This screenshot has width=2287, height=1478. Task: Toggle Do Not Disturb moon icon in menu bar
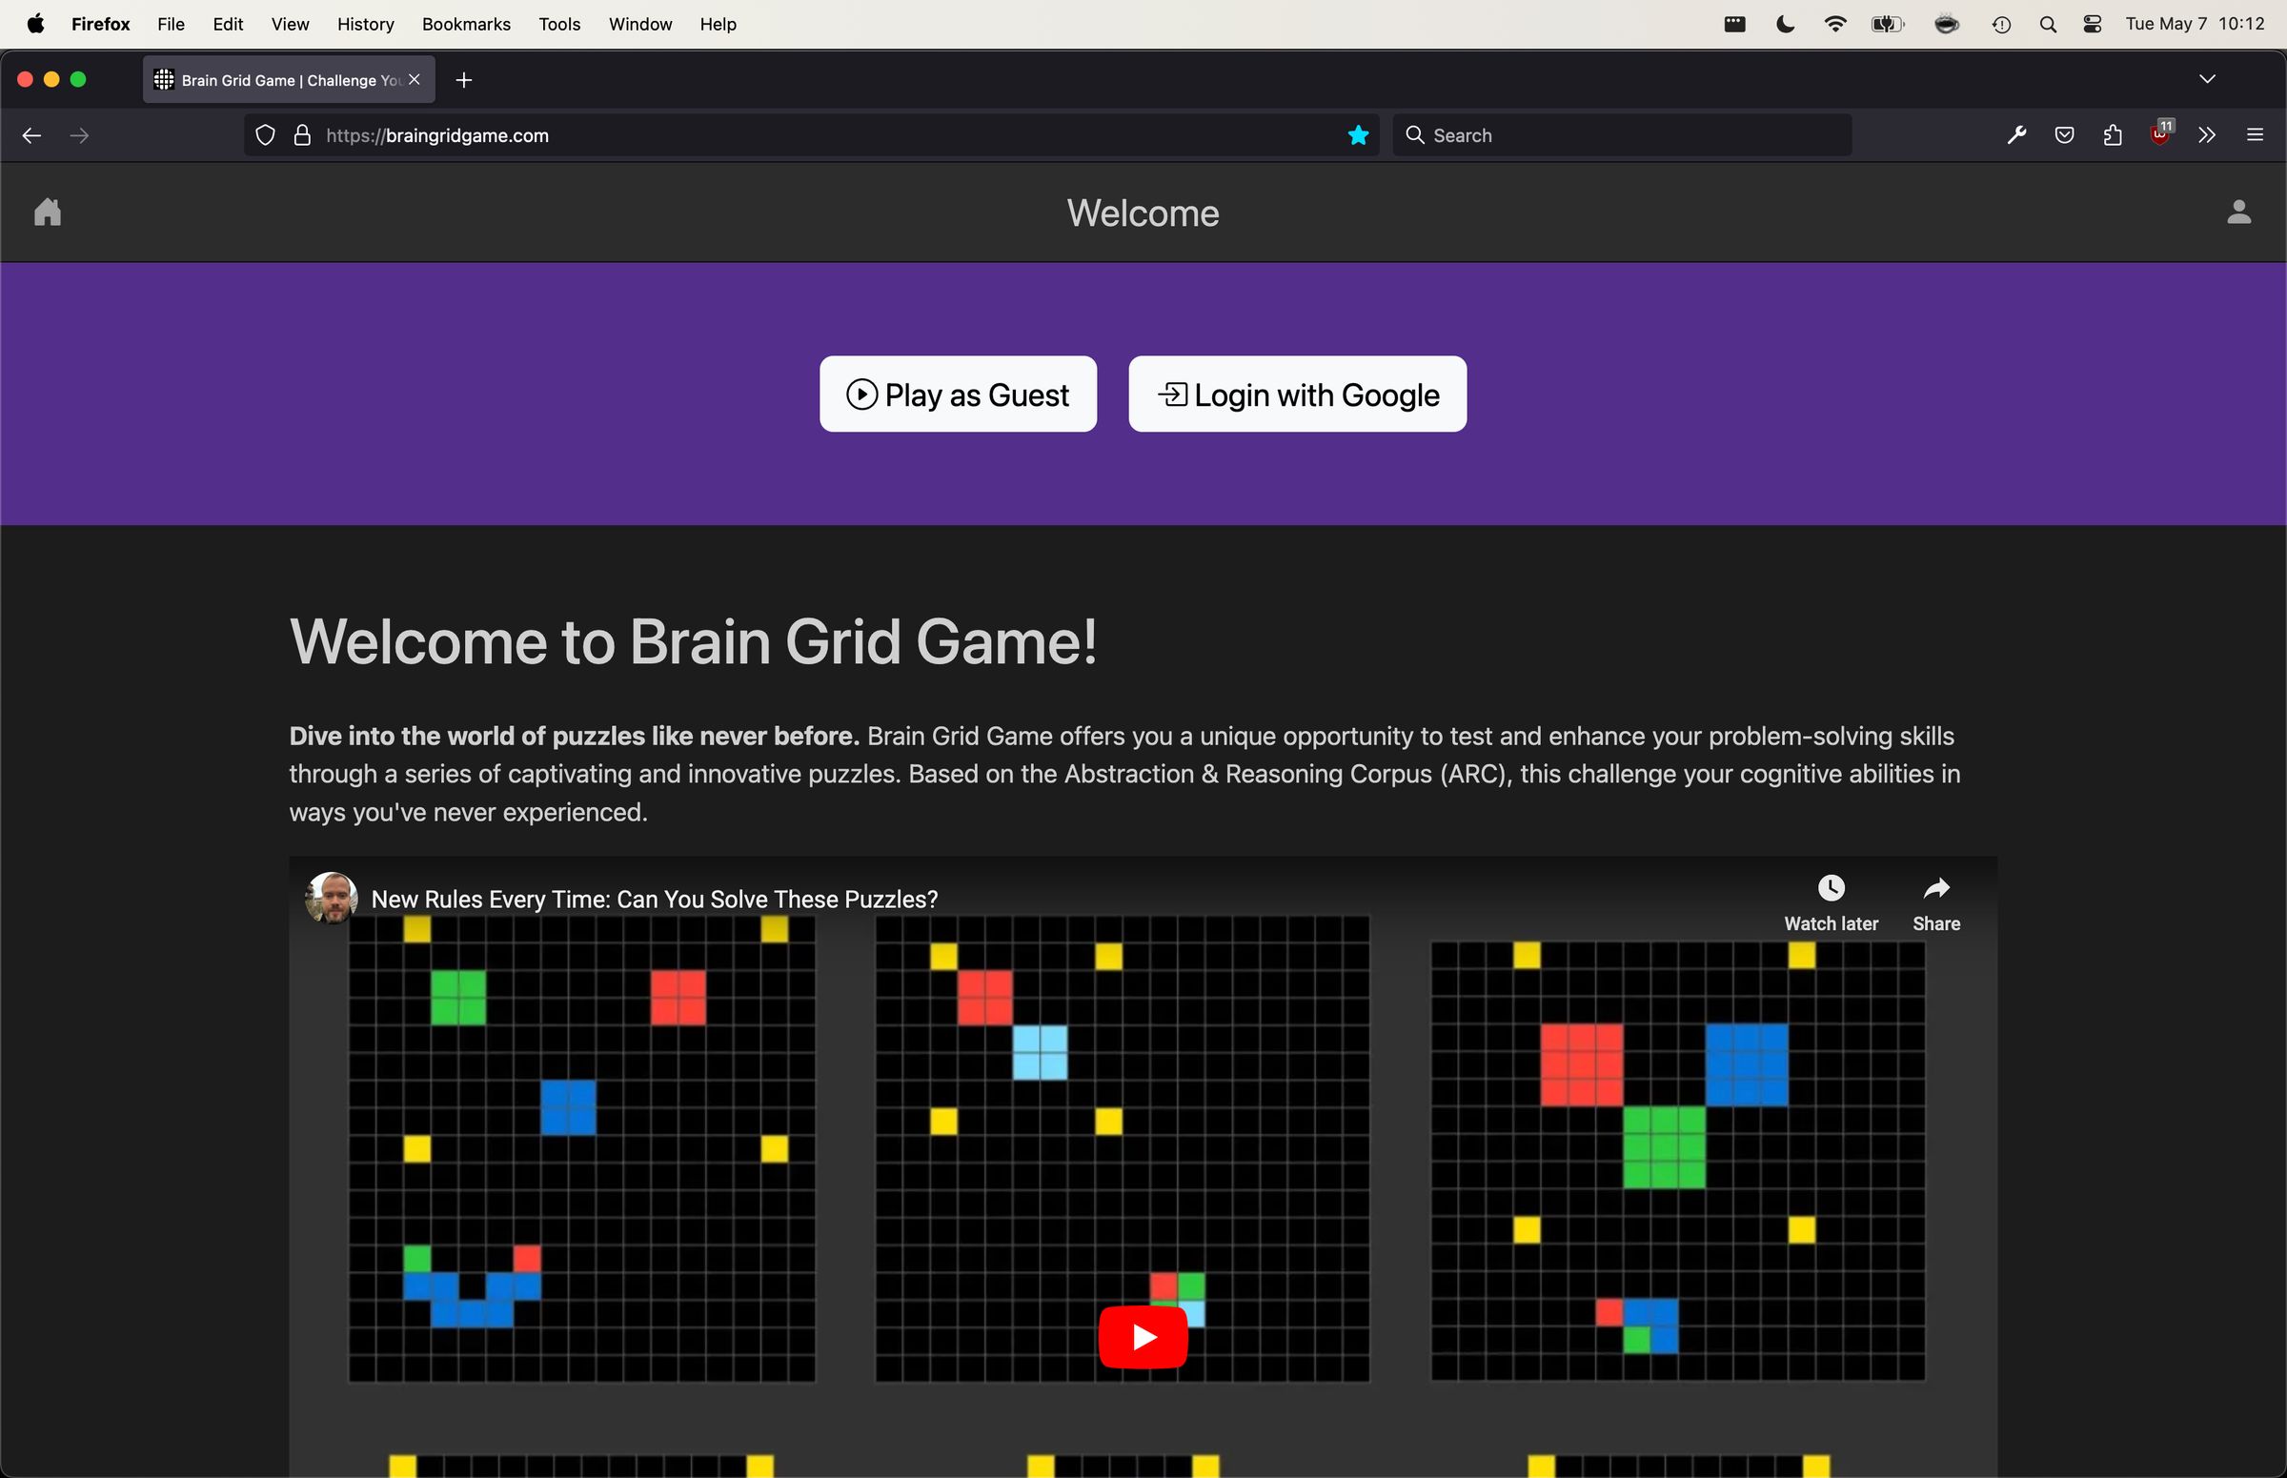[x=1783, y=23]
